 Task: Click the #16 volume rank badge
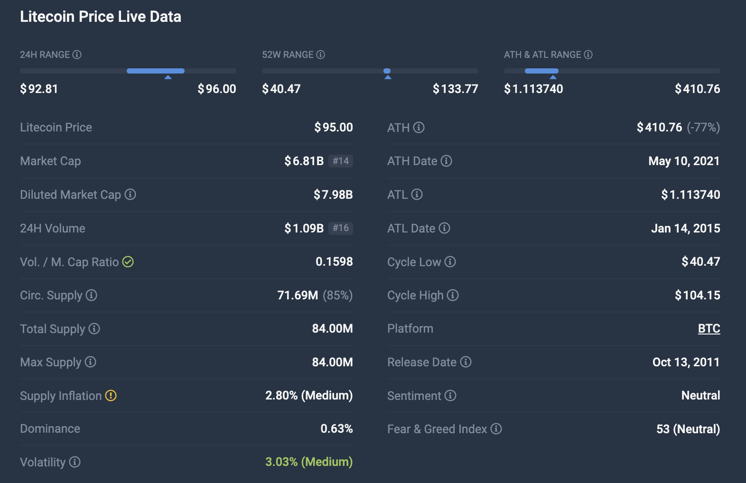(341, 228)
